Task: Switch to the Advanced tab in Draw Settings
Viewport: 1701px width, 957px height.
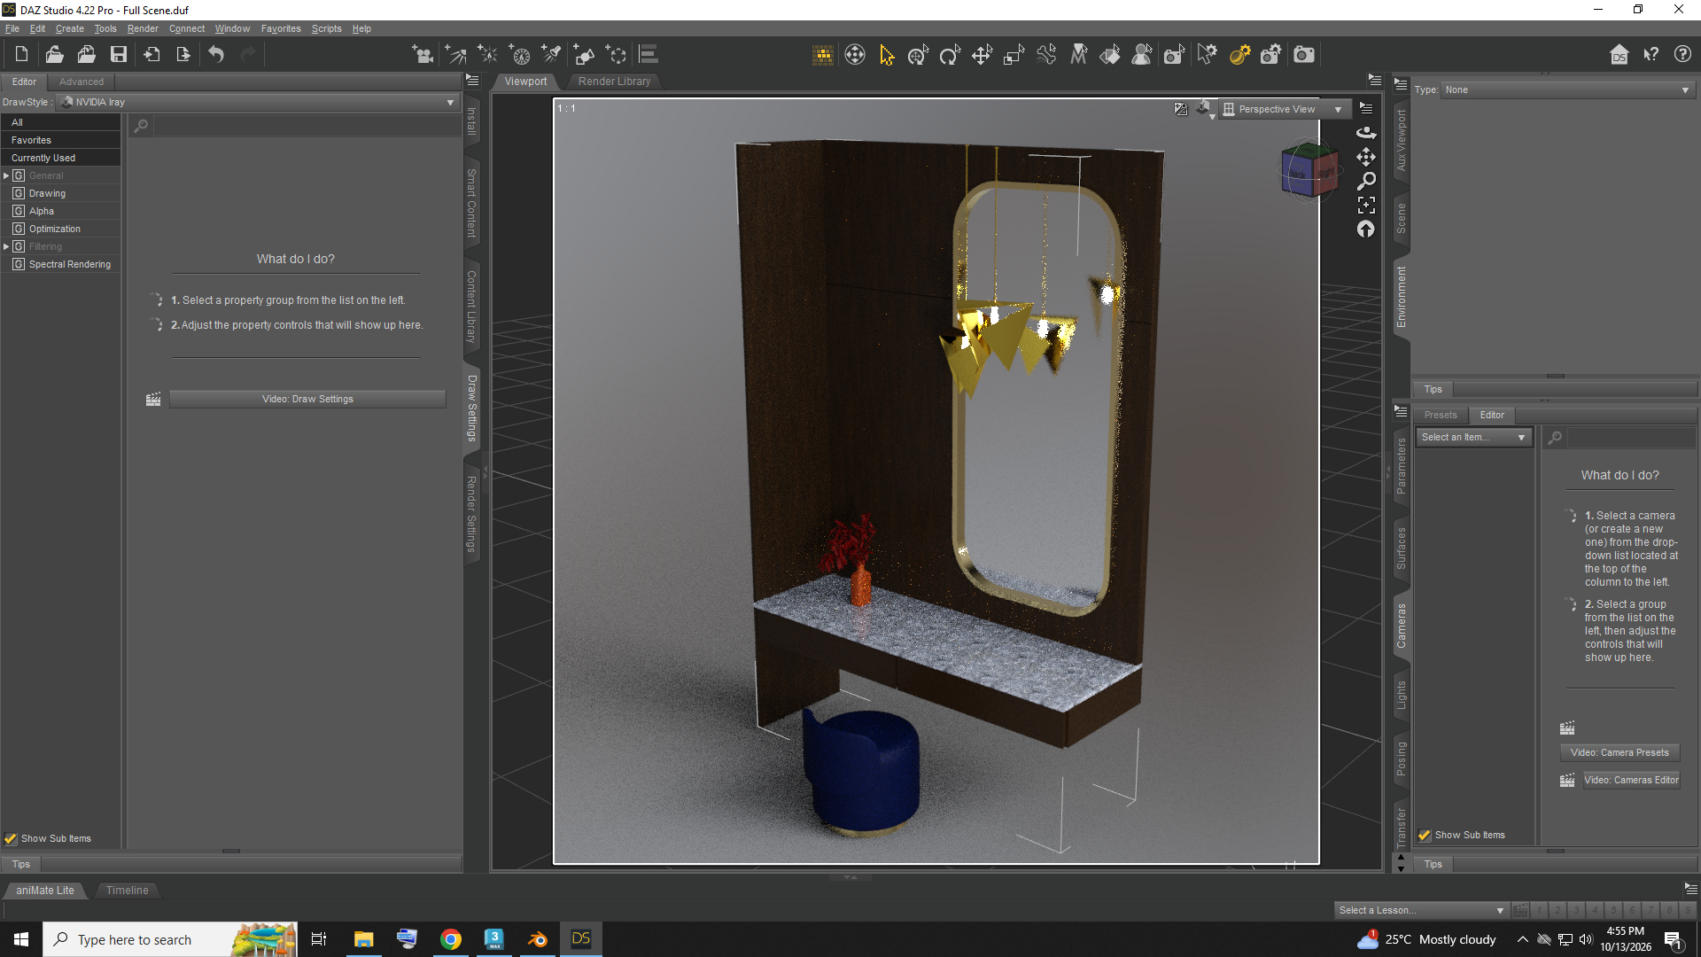Action: pos(81,82)
